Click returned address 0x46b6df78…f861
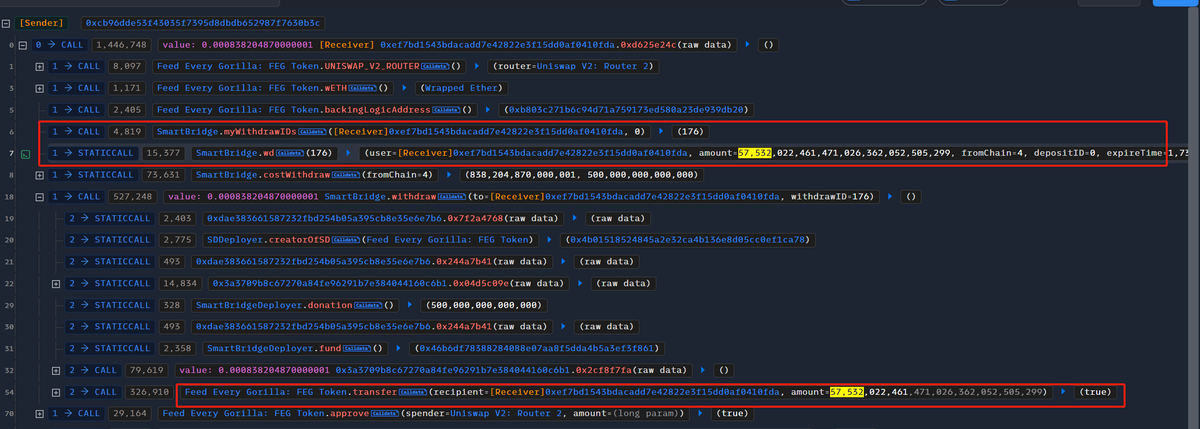The image size is (1200, 429). 537,349
